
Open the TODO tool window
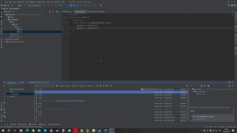coord(13,125)
